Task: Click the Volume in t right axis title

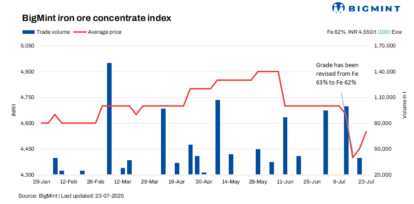Action: [x=404, y=110]
